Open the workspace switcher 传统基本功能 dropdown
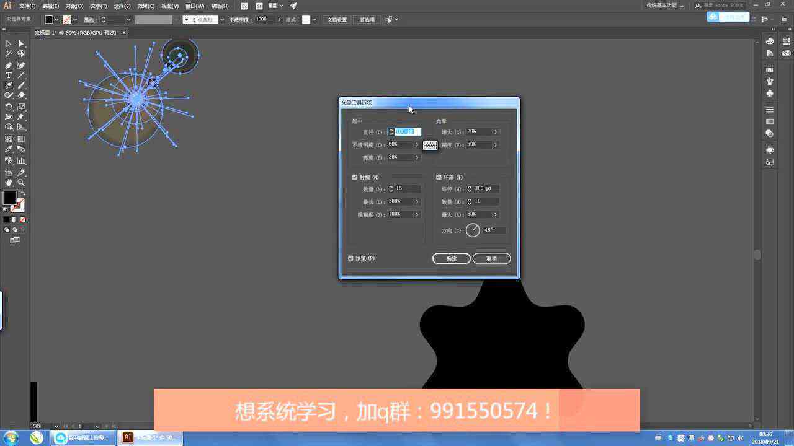794x446 pixels. click(666, 6)
